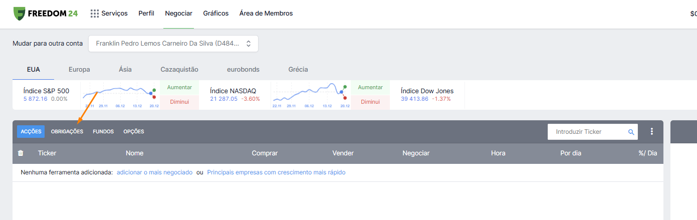Viewport: 697px width, 220px height.
Task: Select the EUA market tab
Action: 34,70
